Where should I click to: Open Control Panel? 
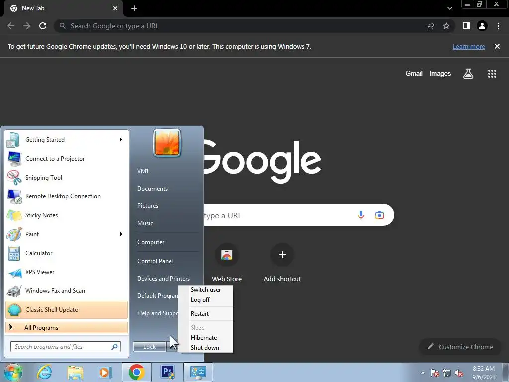pyautogui.click(x=155, y=261)
